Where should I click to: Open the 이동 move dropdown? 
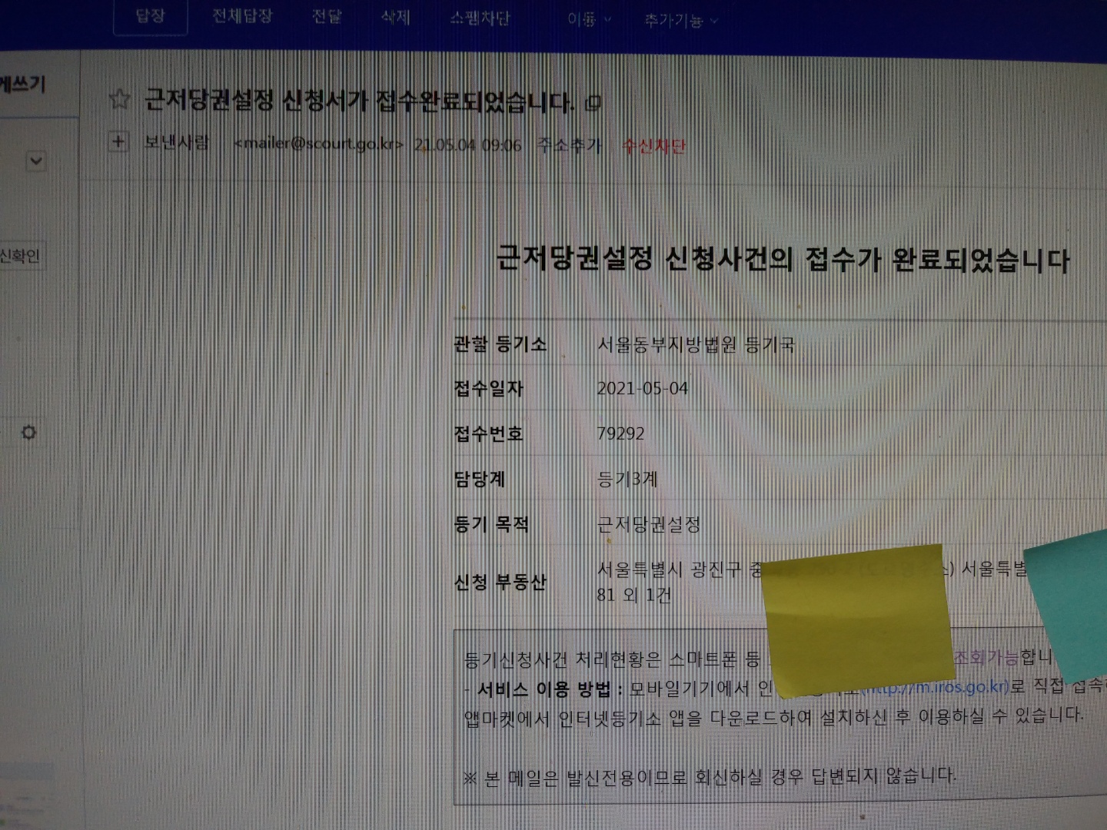point(590,19)
